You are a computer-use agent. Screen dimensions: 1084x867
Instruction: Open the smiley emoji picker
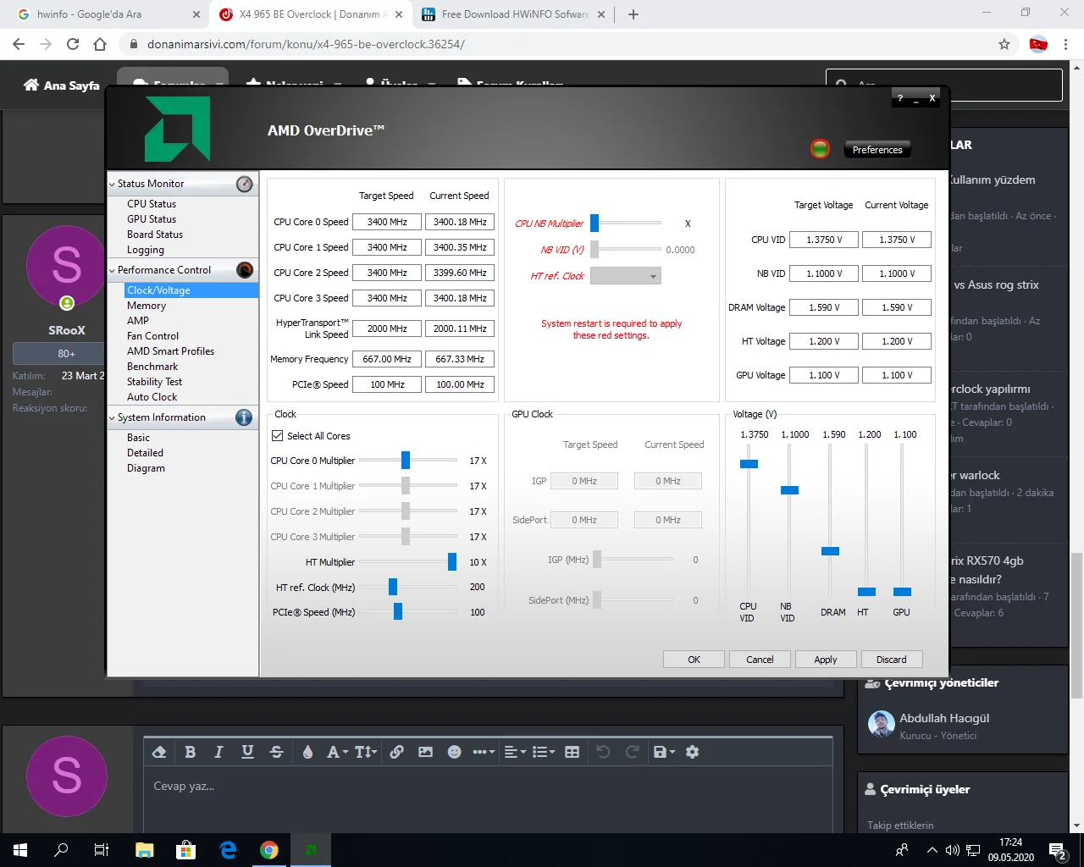(x=455, y=752)
